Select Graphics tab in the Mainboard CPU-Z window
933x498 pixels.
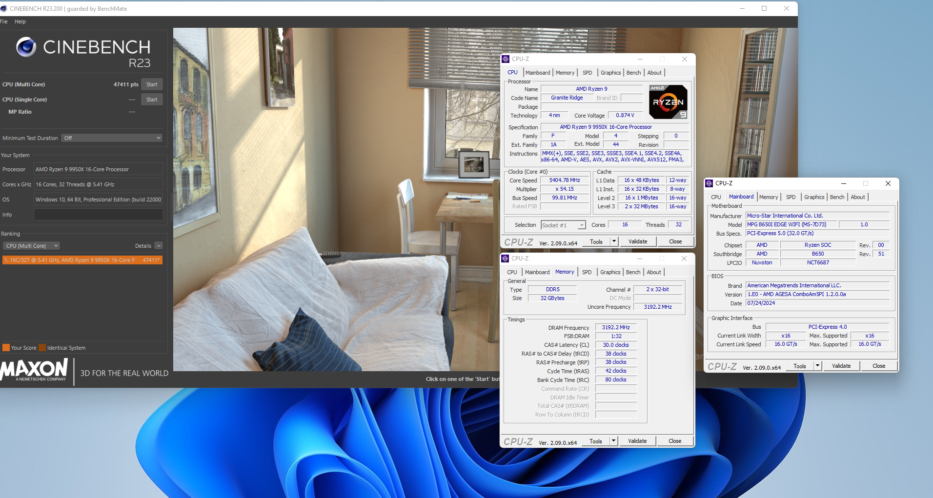coord(814,197)
